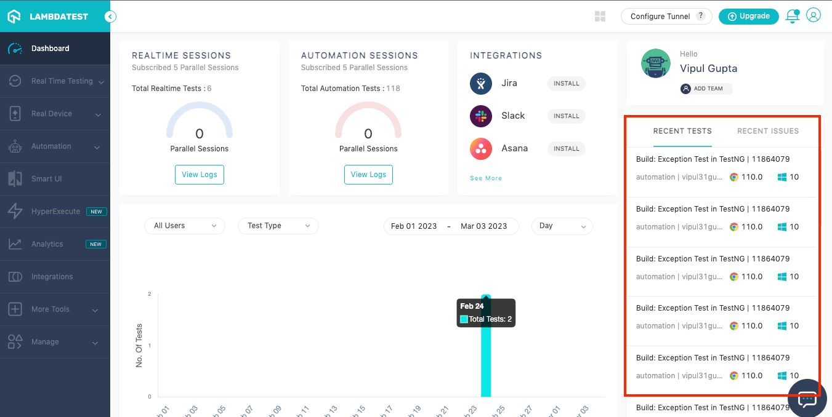Open the notifications bell icon
The height and width of the screenshot is (417, 832).
pos(793,17)
